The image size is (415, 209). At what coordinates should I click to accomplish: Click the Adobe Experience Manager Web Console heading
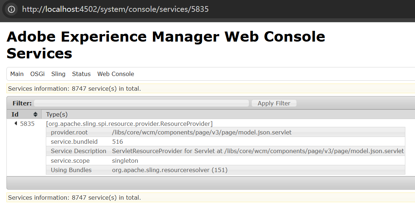coord(166,37)
